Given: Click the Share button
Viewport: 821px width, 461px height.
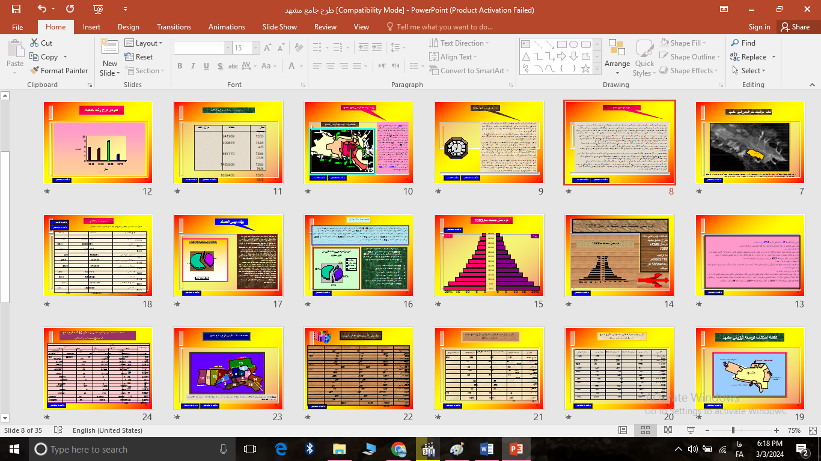Looking at the screenshot, I should (795, 27).
